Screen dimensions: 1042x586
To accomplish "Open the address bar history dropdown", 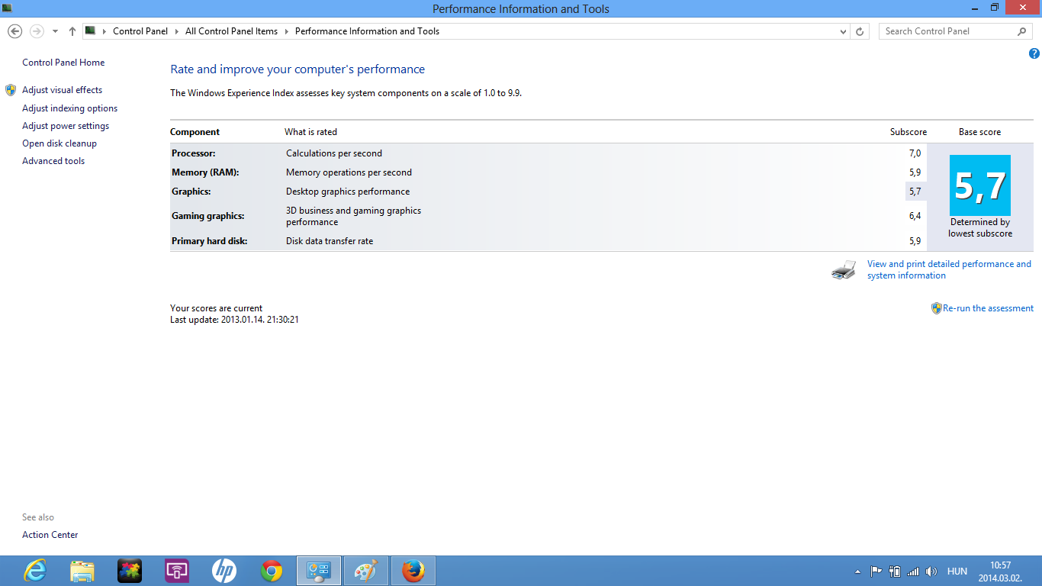I will 843,31.
